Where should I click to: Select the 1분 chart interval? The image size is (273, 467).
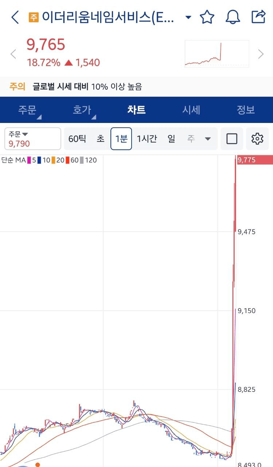pos(121,139)
